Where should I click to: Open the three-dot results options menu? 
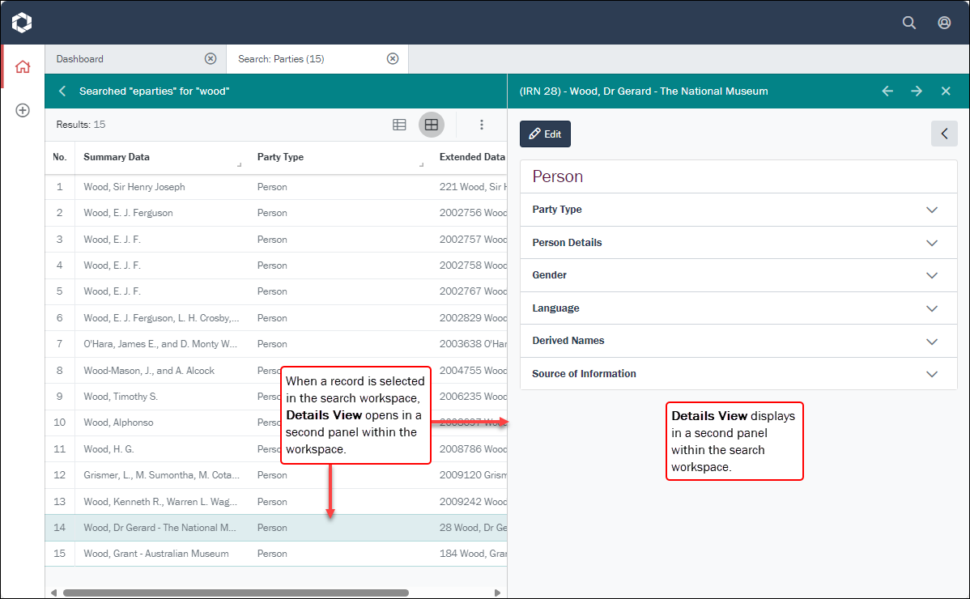[481, 125]
